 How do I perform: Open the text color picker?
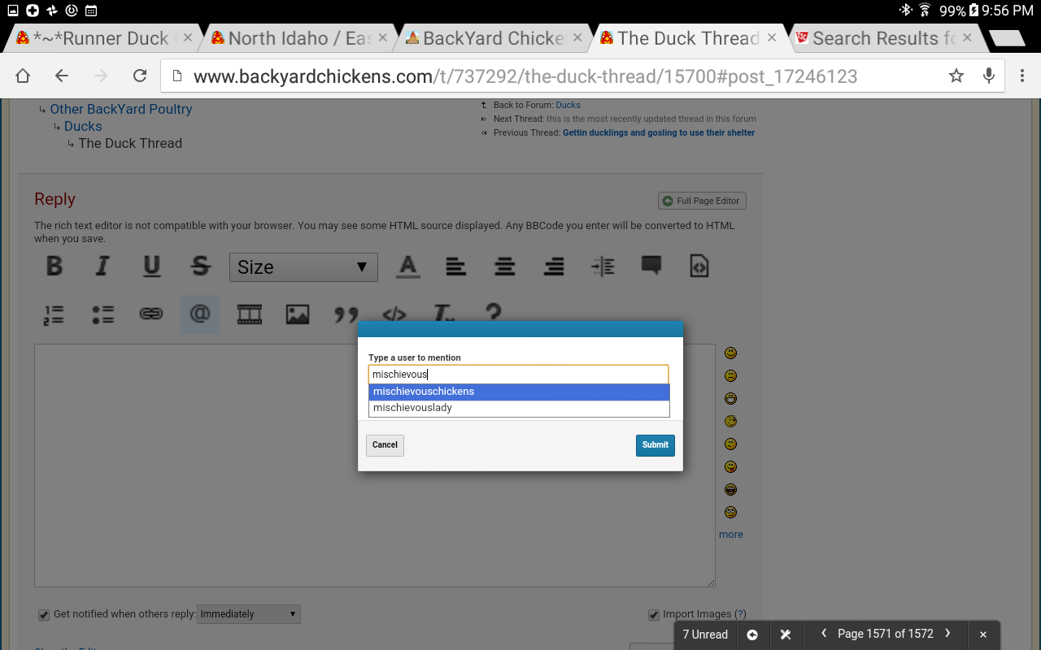(x=407, y=266)
